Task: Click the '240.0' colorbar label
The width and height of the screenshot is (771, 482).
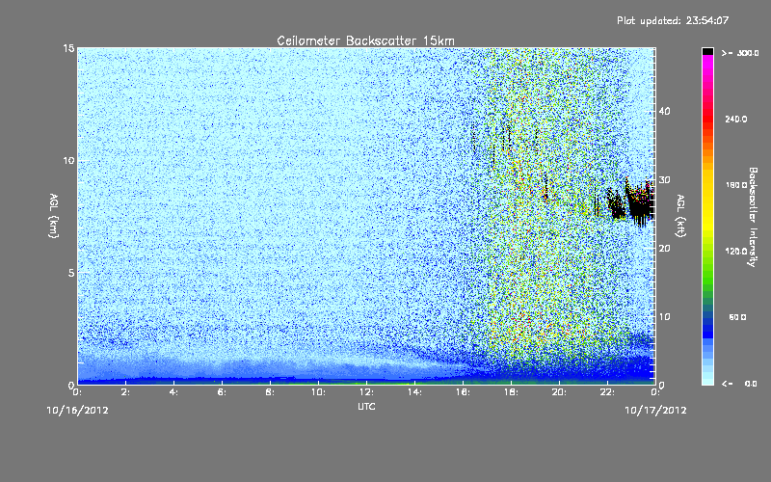Action: tap(736, 120)
